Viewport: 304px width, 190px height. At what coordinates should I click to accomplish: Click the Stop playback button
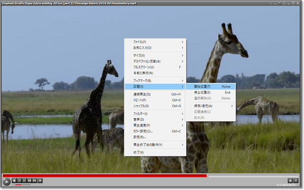click(x=14, y=181)
